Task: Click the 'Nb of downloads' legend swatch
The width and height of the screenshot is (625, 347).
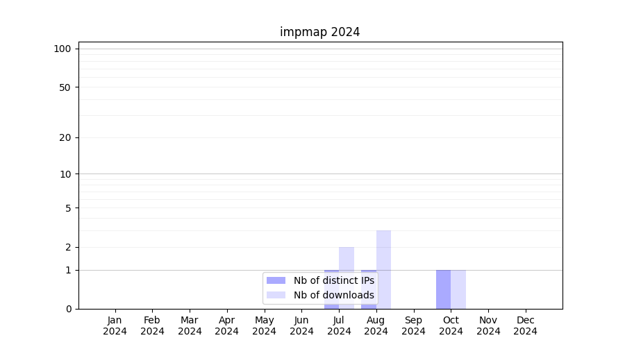Action: pos(276,295)
